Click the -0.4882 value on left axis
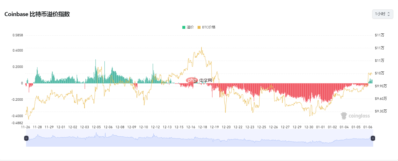Screen dimensions: 398x161 point(18,123)
